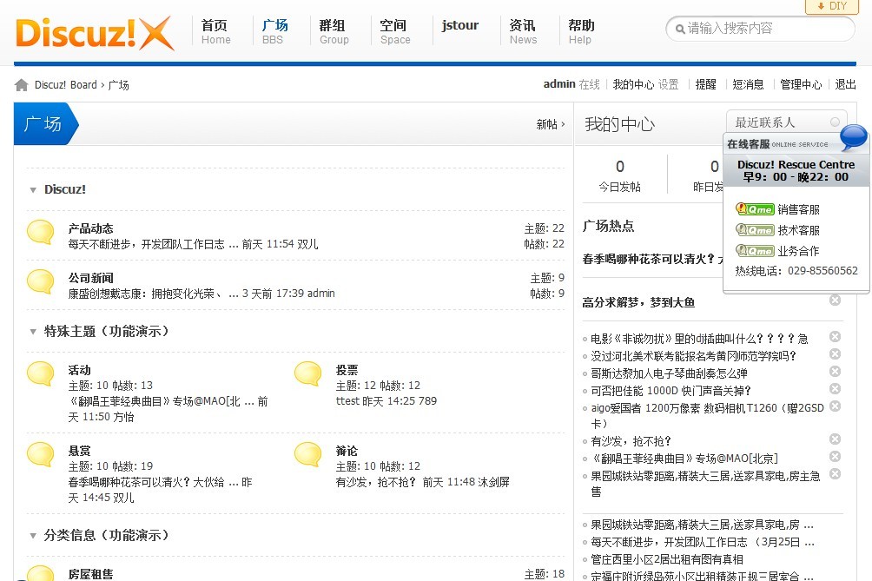The width and height of the screenshot is (872, 581).
Task: Click the 退出 logout link
Action: click(x=845, y=84)
